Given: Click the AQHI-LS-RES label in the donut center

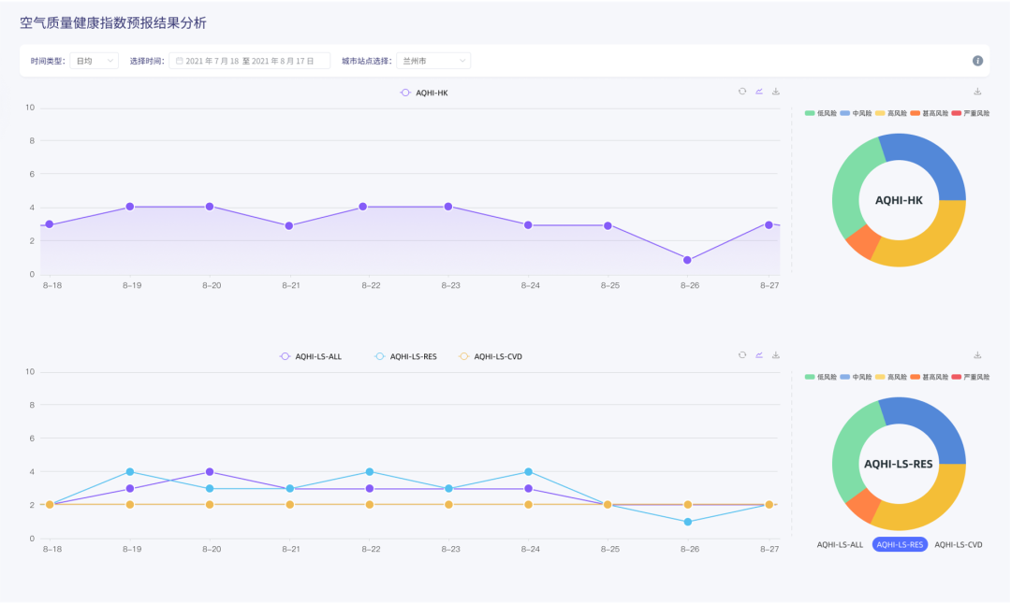Looking at the screenshot, I should tap(898, 464).
